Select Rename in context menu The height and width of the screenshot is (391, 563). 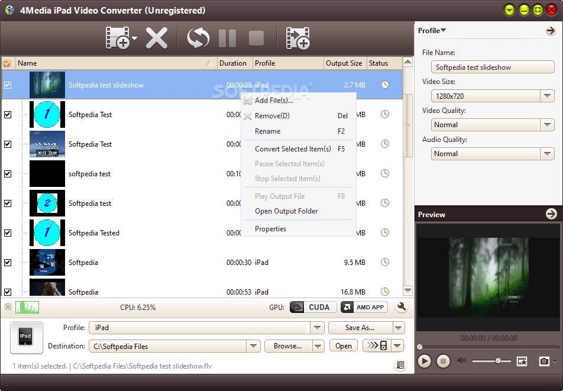coord(298,131)
